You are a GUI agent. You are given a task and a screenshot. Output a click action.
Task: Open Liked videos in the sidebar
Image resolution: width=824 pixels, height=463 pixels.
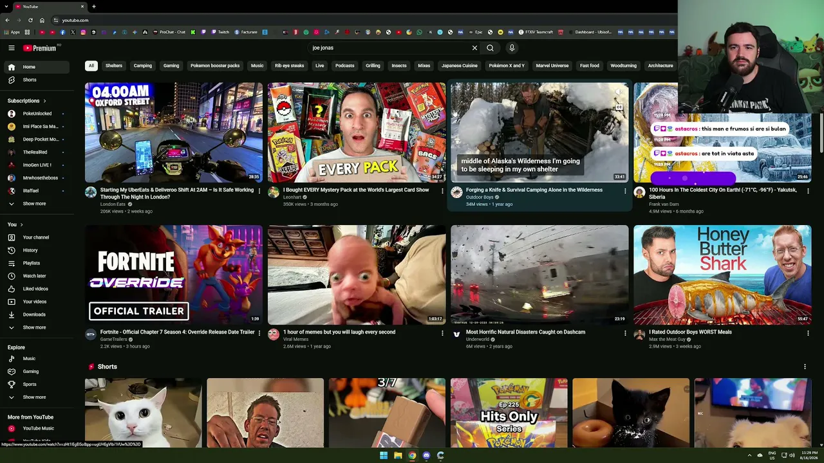pos(37,289)
